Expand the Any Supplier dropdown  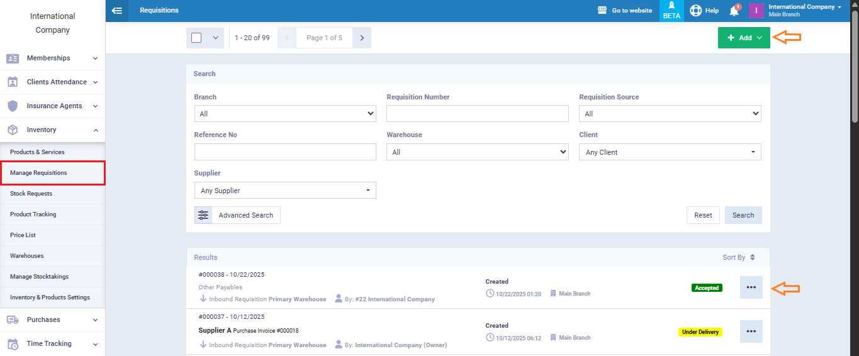[x=285, y=191]
